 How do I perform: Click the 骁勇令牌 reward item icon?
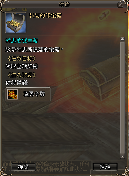(x=12, y=94)
